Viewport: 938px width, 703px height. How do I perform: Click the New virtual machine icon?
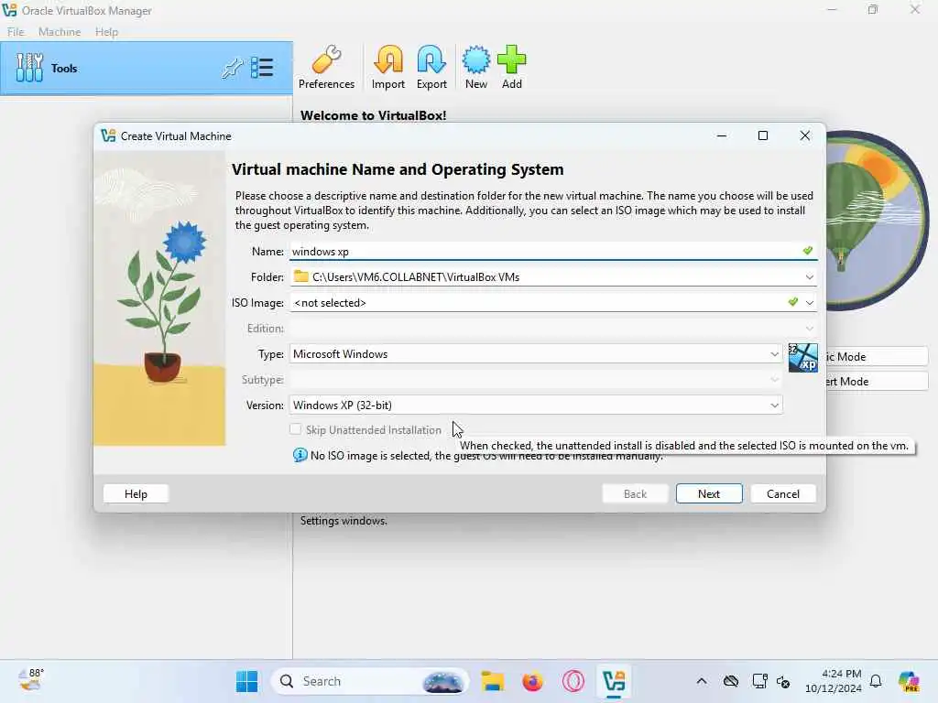pos(476,68)
